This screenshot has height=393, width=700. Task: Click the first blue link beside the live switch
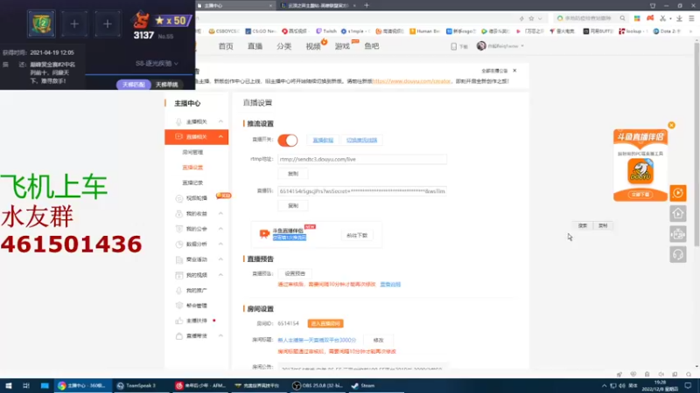click(x=323, y=140)
